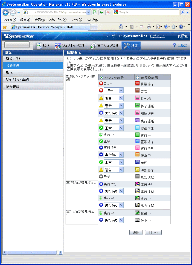This screenshot has width=192, height=265.
Task: Click the Print icon in IE toolbar
Action: coord(149,27)
